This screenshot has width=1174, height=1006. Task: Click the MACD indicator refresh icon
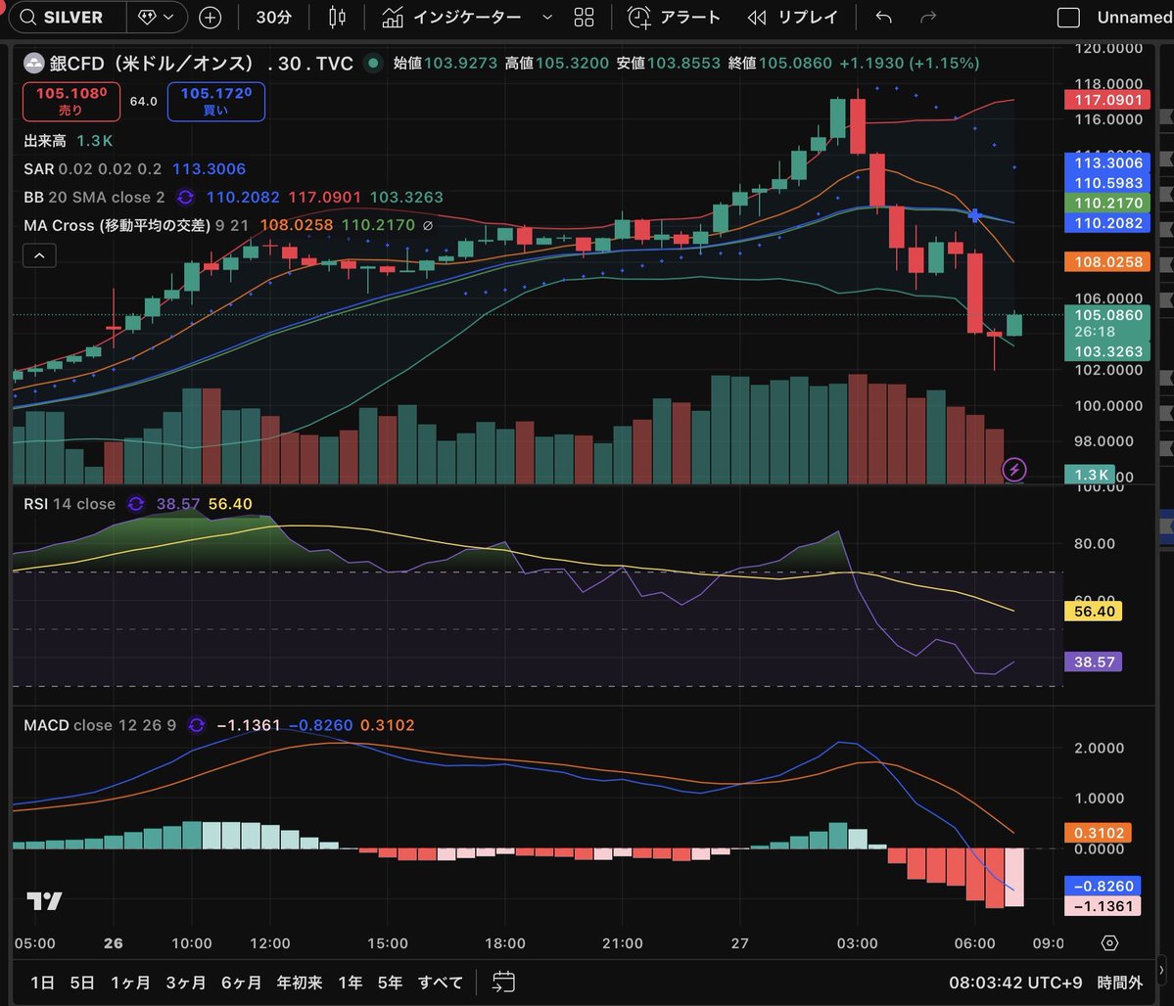coord(196,725)
